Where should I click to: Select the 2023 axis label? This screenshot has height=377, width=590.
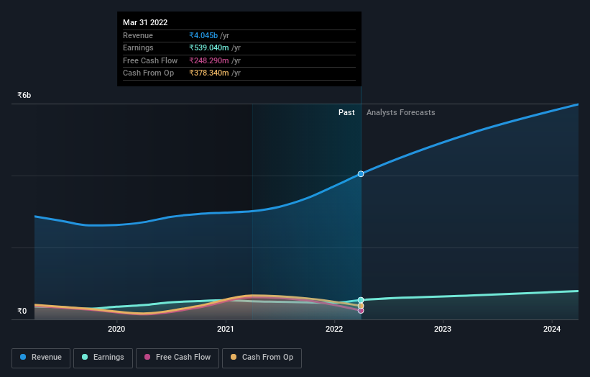point(443,330)
